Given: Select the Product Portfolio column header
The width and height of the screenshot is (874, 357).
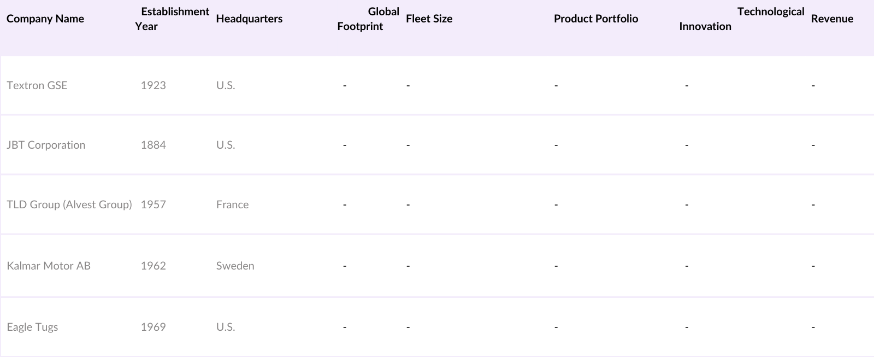Looking at the screenshot, I should [x=596, y=19].
